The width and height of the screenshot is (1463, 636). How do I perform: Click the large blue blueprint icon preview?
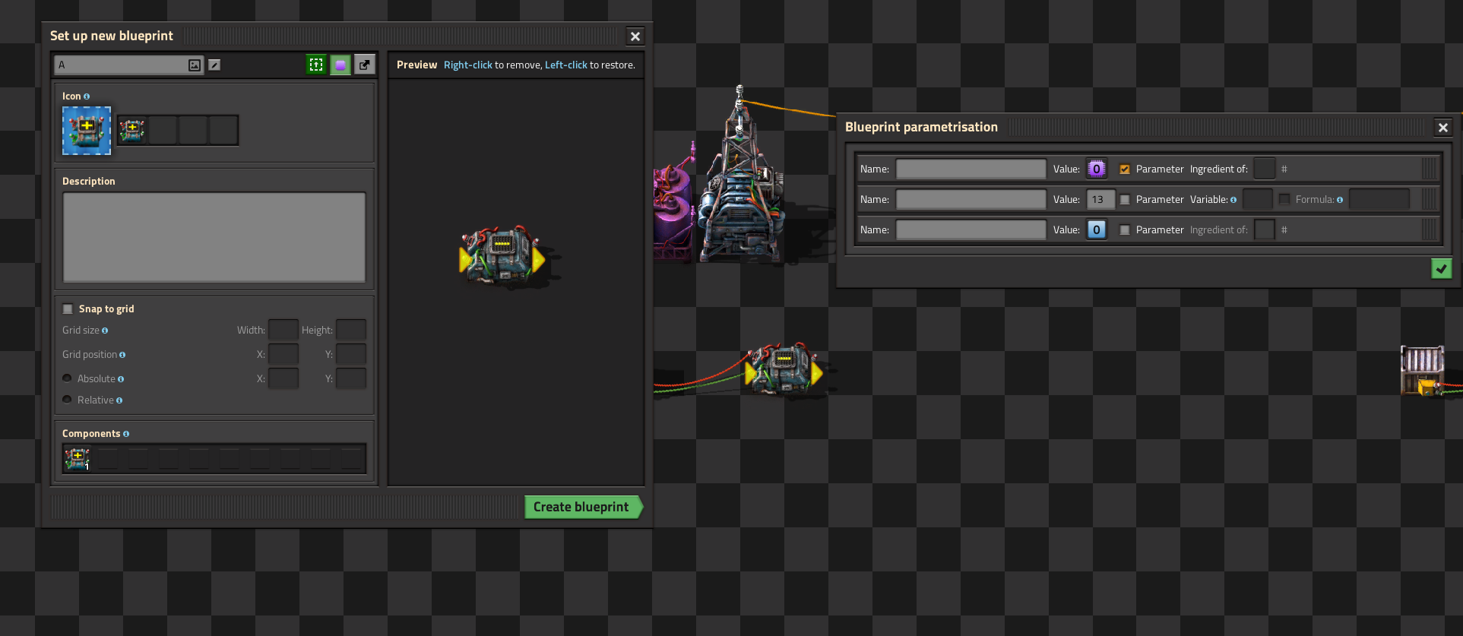click(87, 131)
